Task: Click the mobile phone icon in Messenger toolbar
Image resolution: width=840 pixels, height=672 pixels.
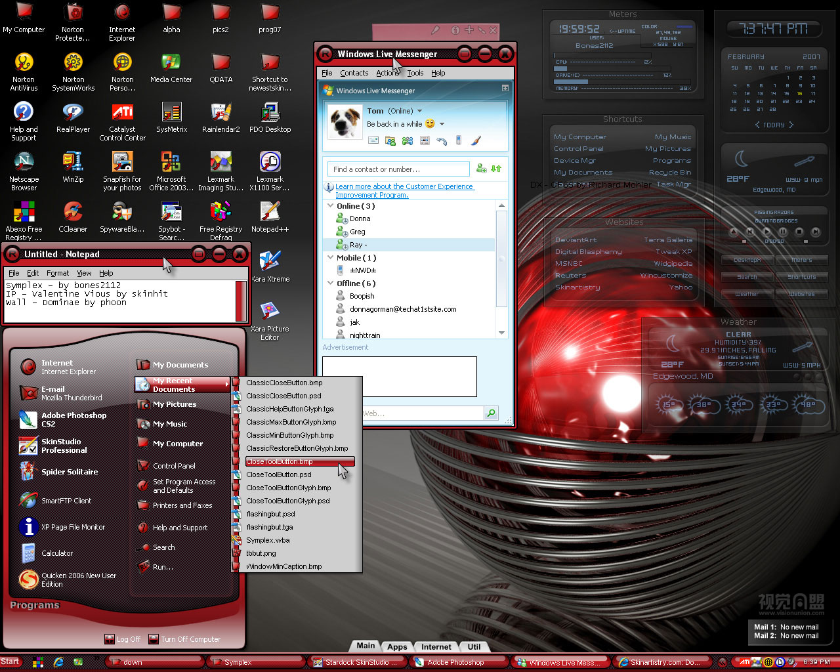Action: [x=459, y=140]
